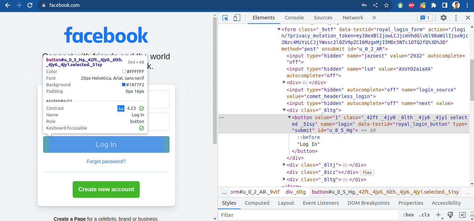This screenshot has width=474, height=221.
Task: Show more DevTools tabs
Action: click(374, 18)
